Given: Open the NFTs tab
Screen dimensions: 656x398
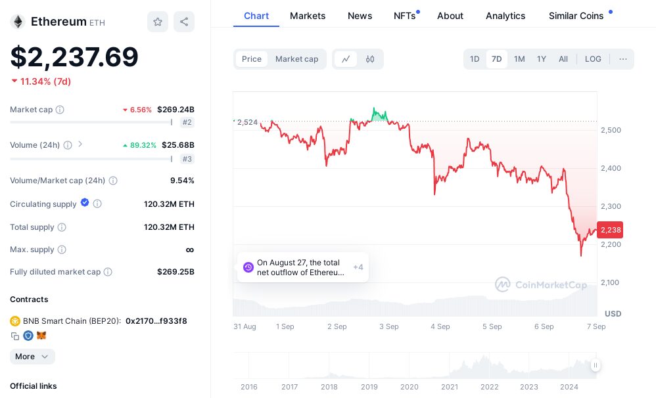Looking at the screenshot, I should click(406, 16).
